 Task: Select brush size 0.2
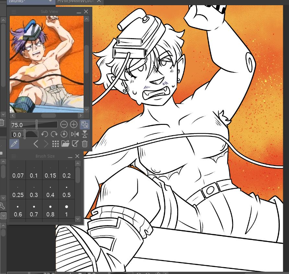(x=66, y=170)
